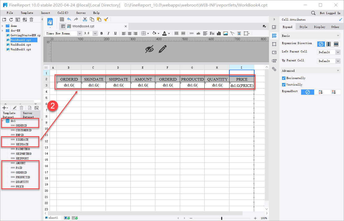This screenshot has width=344, height=221.
Task: Insert a chart into the cell
Action: (219, 33)
